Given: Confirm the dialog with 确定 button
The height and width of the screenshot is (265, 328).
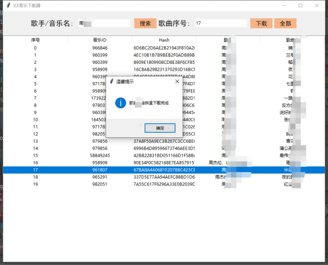Looking at the screenshot, I should coord(160,128).
